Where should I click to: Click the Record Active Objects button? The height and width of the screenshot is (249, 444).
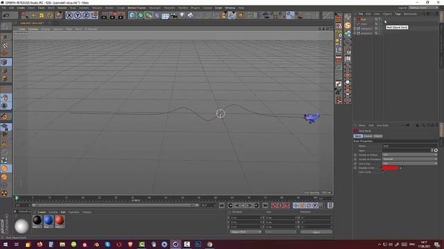click(x=274, y=205)
